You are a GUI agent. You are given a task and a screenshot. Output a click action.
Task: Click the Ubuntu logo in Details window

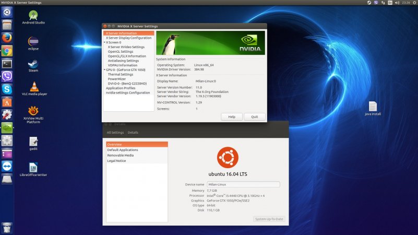pyautogui.click(x=228, y=157)
